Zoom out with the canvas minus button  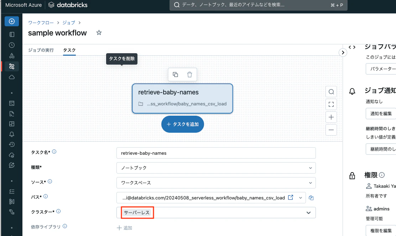pyautogui.click(x=331, y=130)
